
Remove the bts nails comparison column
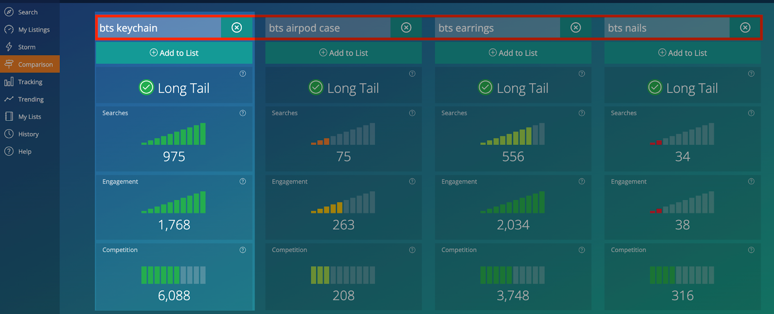click(745, 28)
